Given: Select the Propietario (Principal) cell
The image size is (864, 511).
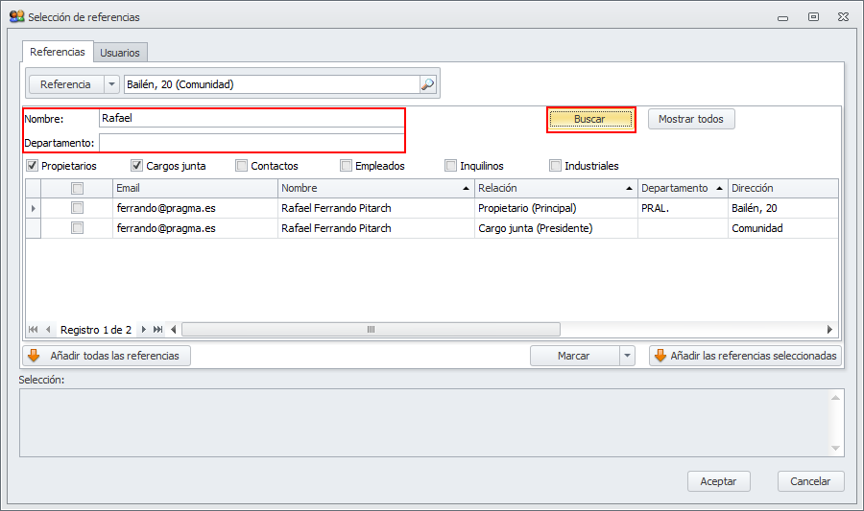Looking at the screenshot, I should tap(556, 208).
